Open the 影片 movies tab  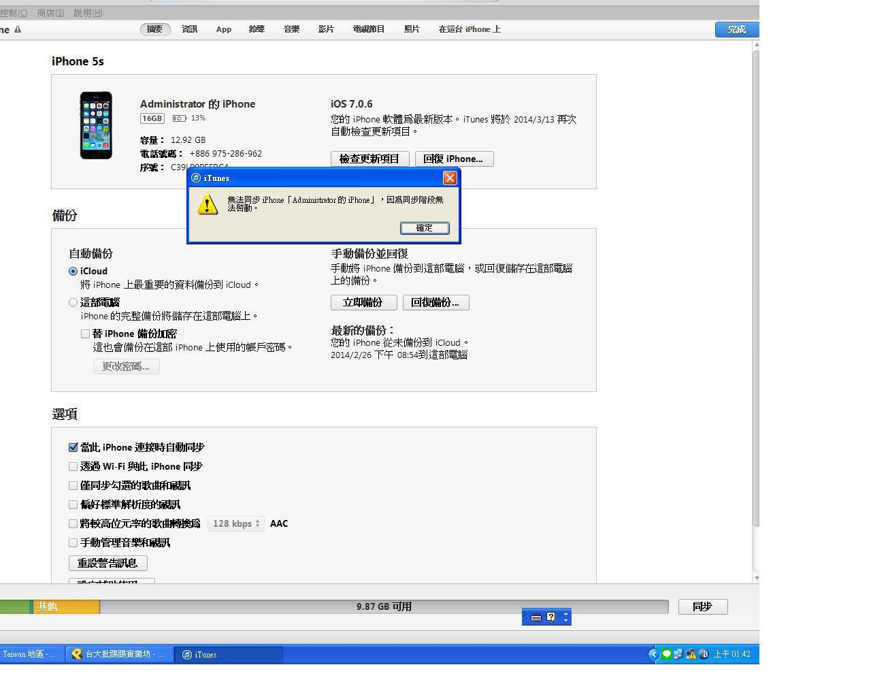[x=326, y=29]
